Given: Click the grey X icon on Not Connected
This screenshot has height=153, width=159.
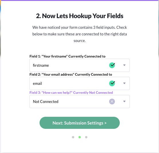Looking at the screenshot, I should 112,102.
